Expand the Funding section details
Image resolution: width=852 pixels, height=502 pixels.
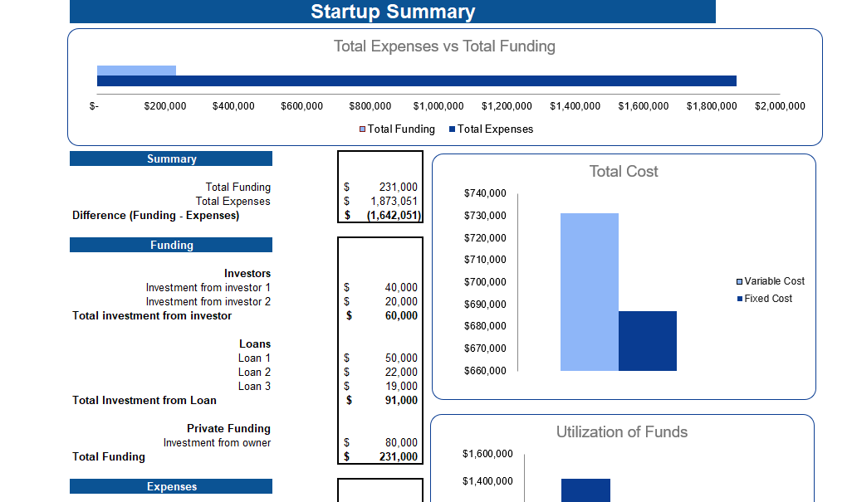point(171,245)
